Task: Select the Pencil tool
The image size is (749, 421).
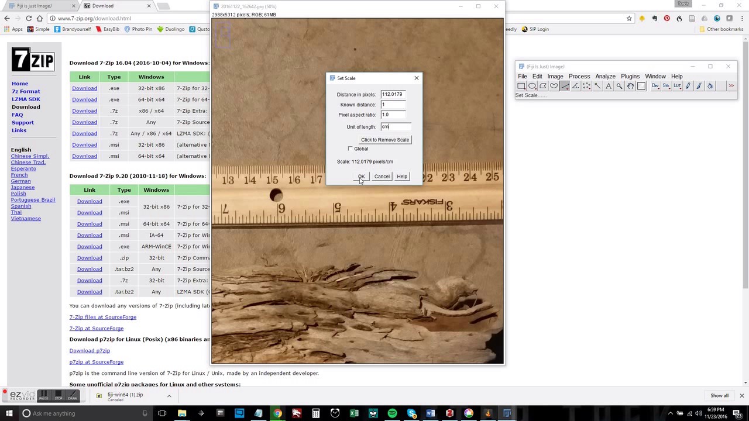Action: click(x=688, y=86)
